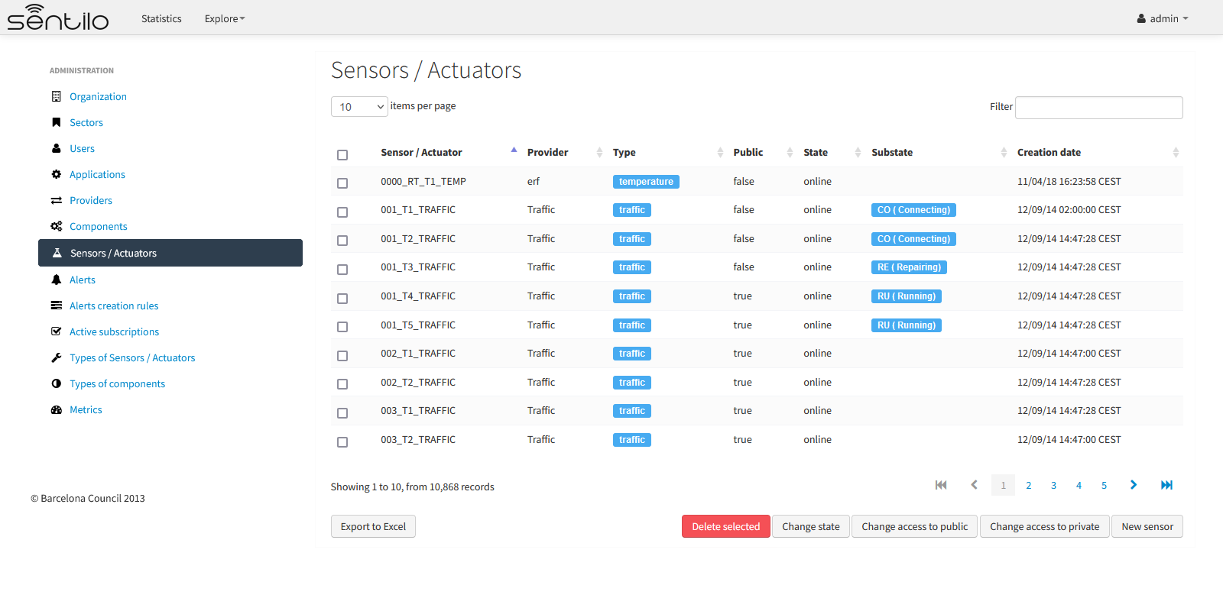Open Applications in the administration menu
This screenshot has height=611, width=1223.
click(x=97, y=174)
